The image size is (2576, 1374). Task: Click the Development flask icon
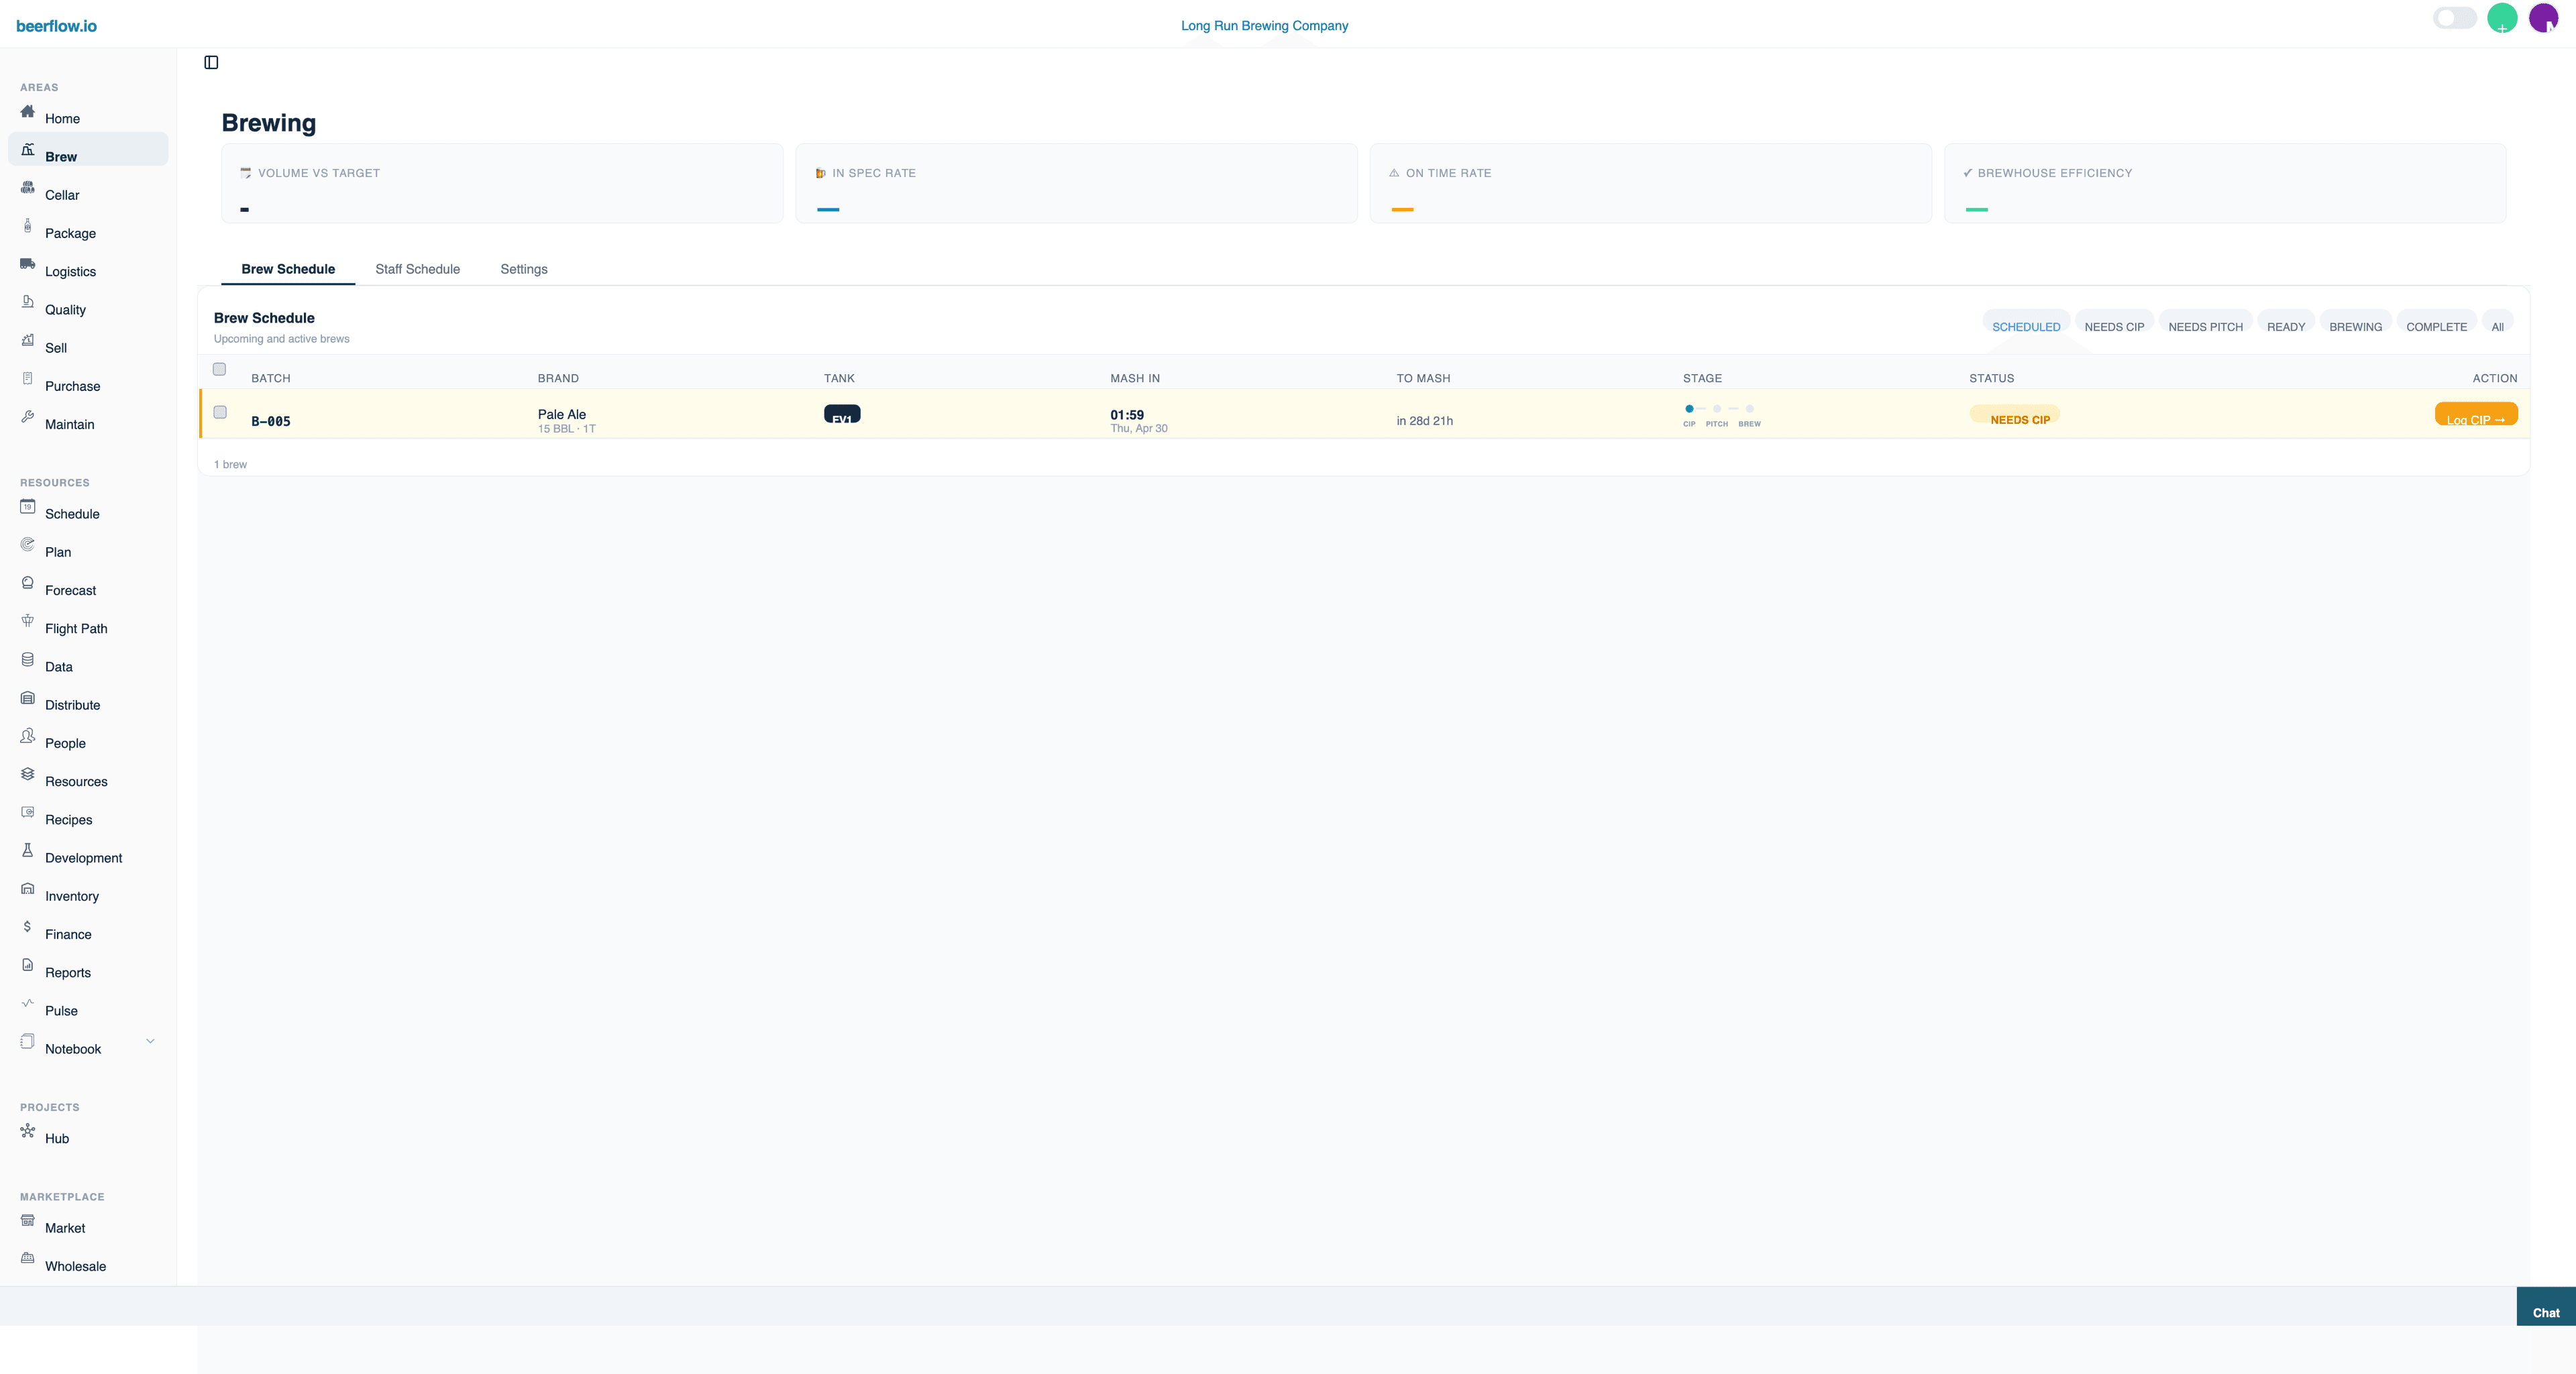pyautogui.click(x=28, y=850)
